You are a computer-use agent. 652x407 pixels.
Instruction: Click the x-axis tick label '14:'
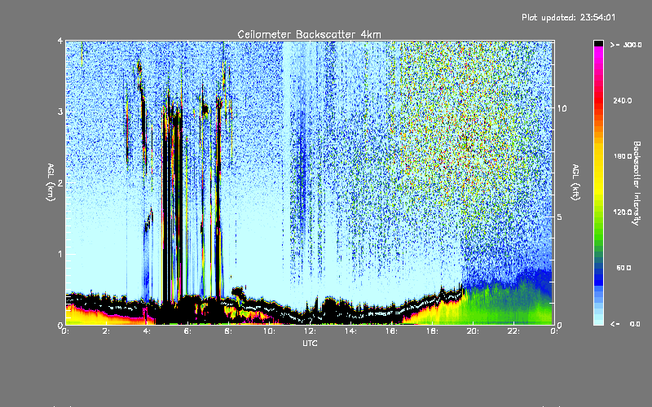[x=350, y=331]
